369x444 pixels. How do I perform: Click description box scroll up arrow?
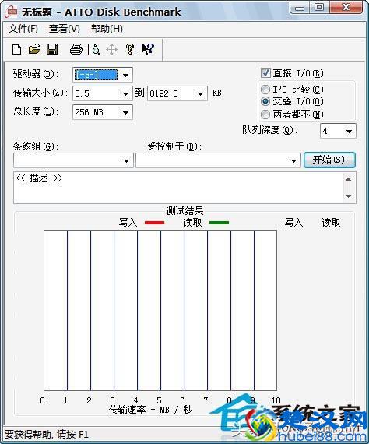[349, 179]
